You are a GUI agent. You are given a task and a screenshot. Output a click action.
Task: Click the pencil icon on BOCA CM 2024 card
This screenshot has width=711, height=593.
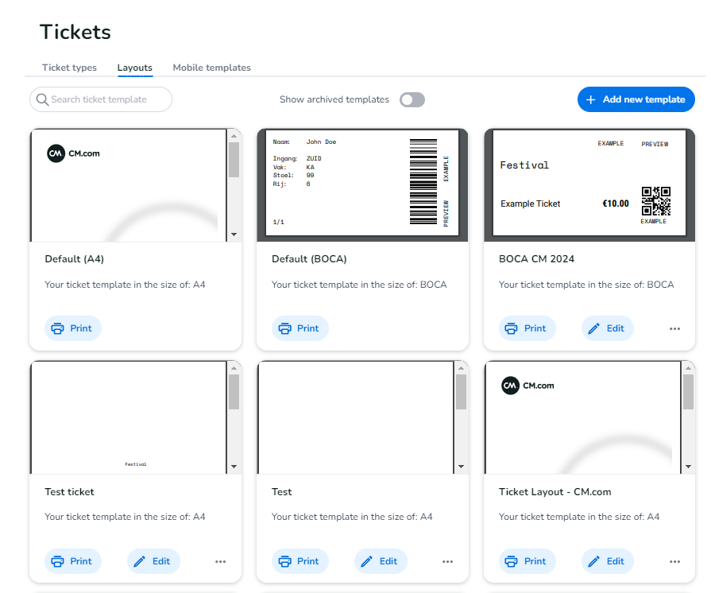coord(594,328)
